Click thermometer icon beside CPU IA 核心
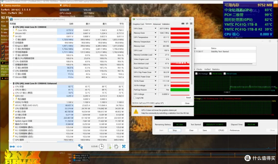Image resolution: width=278 pixels, height=164 pixels. click(x=13, y=90)
